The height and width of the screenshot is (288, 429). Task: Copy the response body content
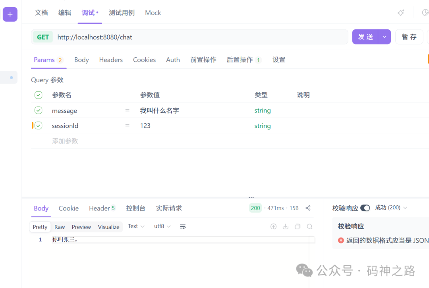click(298, 226)
